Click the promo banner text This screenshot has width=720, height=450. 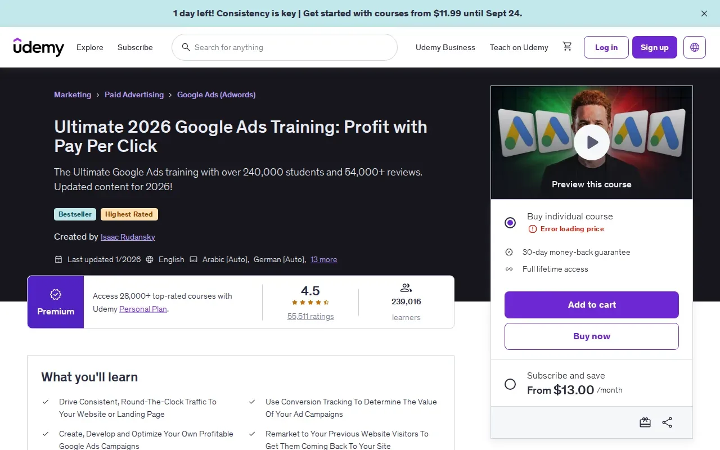point(348,13)
